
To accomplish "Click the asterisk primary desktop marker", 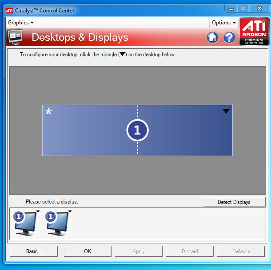I will (x=48, y=111).
